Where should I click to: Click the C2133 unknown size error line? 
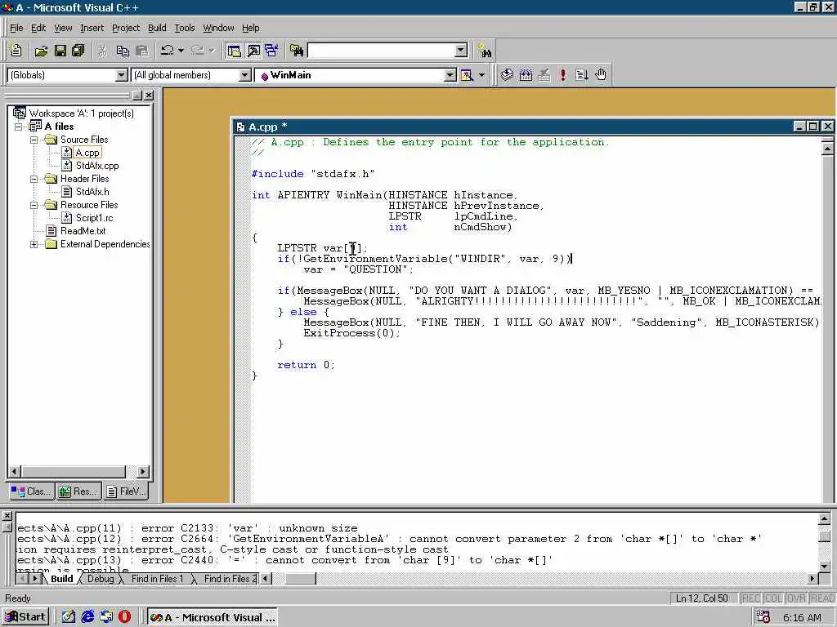click(x=187, y=528)
